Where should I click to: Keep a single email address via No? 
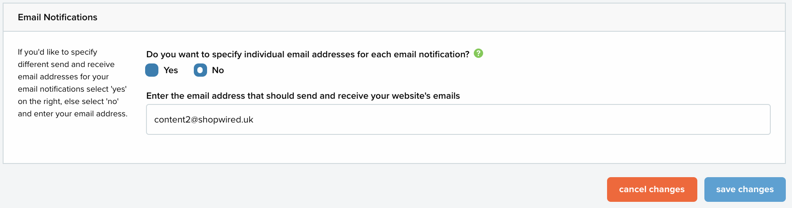(x=200, y=70)
